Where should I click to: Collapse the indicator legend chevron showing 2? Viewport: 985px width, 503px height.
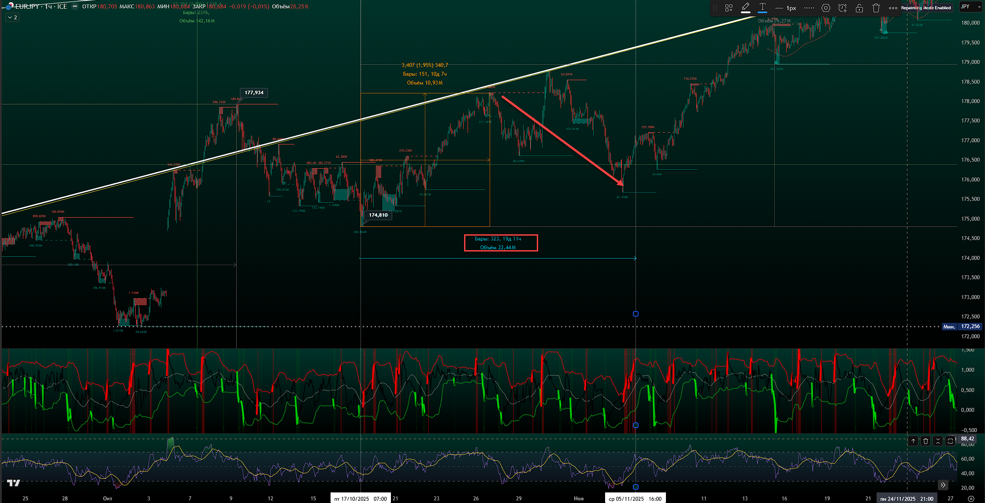pyautogui.click(x=12, y=18)
